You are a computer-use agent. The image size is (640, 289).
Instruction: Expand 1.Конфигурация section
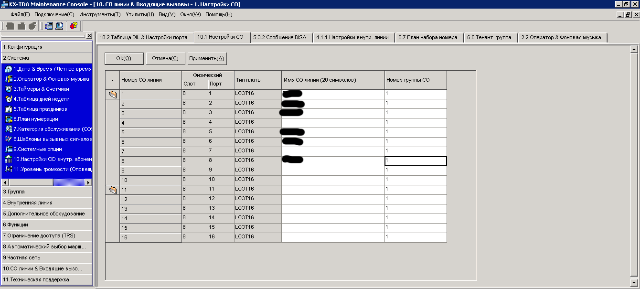coord(47,47)
